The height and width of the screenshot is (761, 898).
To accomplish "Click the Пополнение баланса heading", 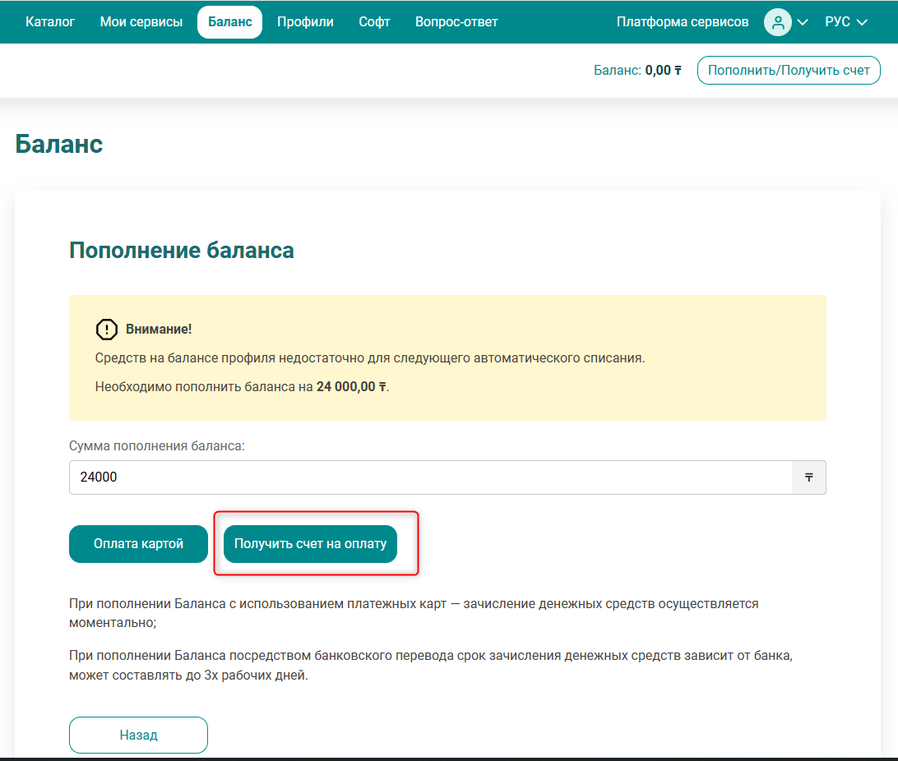I will [182, 250].
